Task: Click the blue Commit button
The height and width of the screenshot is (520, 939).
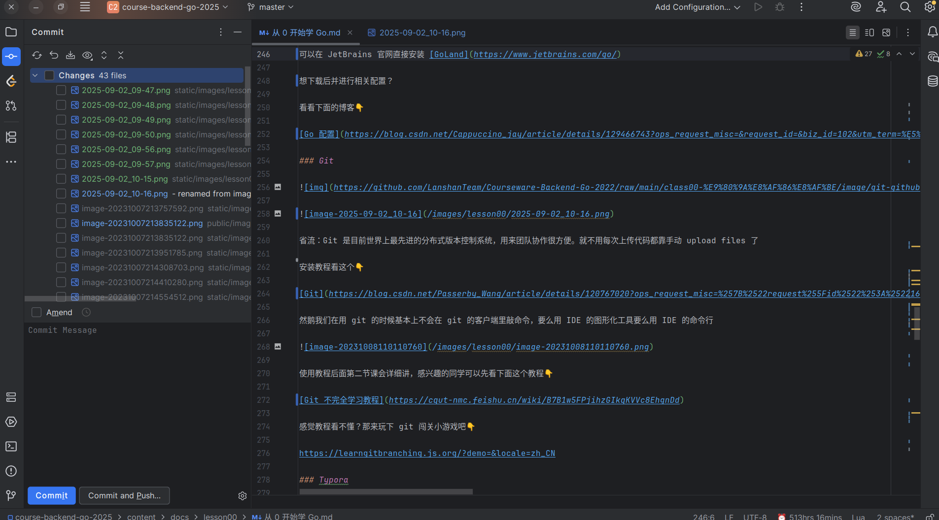Action: (x=52, y=495)
